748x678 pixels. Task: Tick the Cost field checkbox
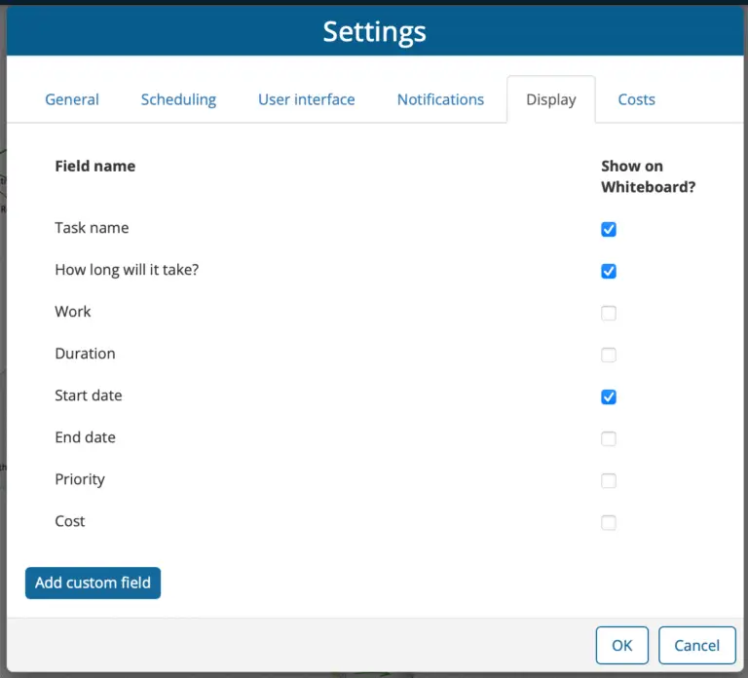[x=608, y=523]
